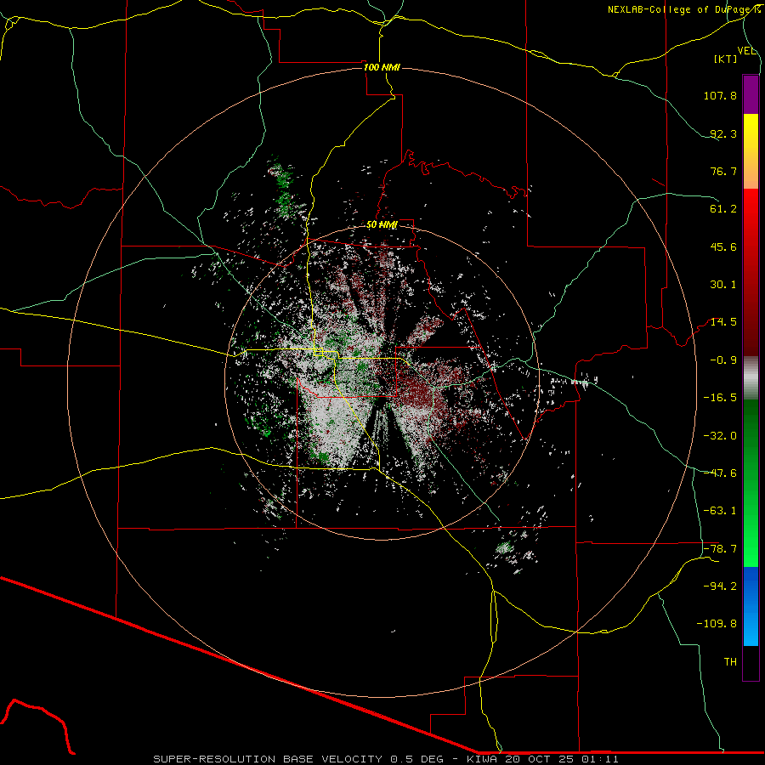
Task: Click the -32.0 velocity scale value
Action: (x=720, y=436)
